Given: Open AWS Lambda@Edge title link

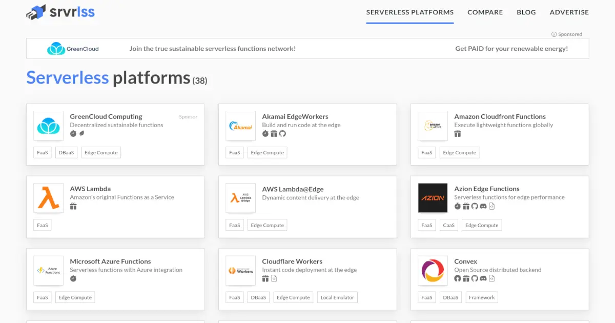Looking at the screenshot, I should pyautogui.click(x=293, y=189).
